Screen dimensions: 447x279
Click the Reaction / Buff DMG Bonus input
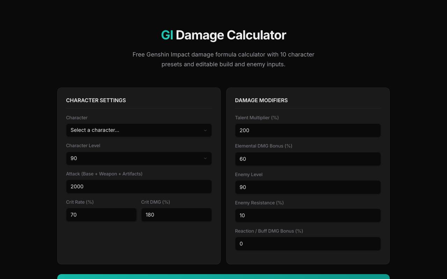pos(308,244)
